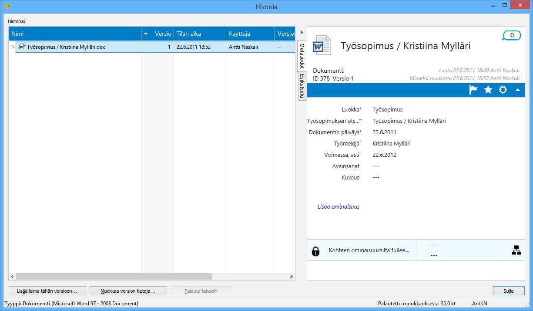Click the Avainsanat empty value field
This screenshot has width=533, height=311.
376,166
